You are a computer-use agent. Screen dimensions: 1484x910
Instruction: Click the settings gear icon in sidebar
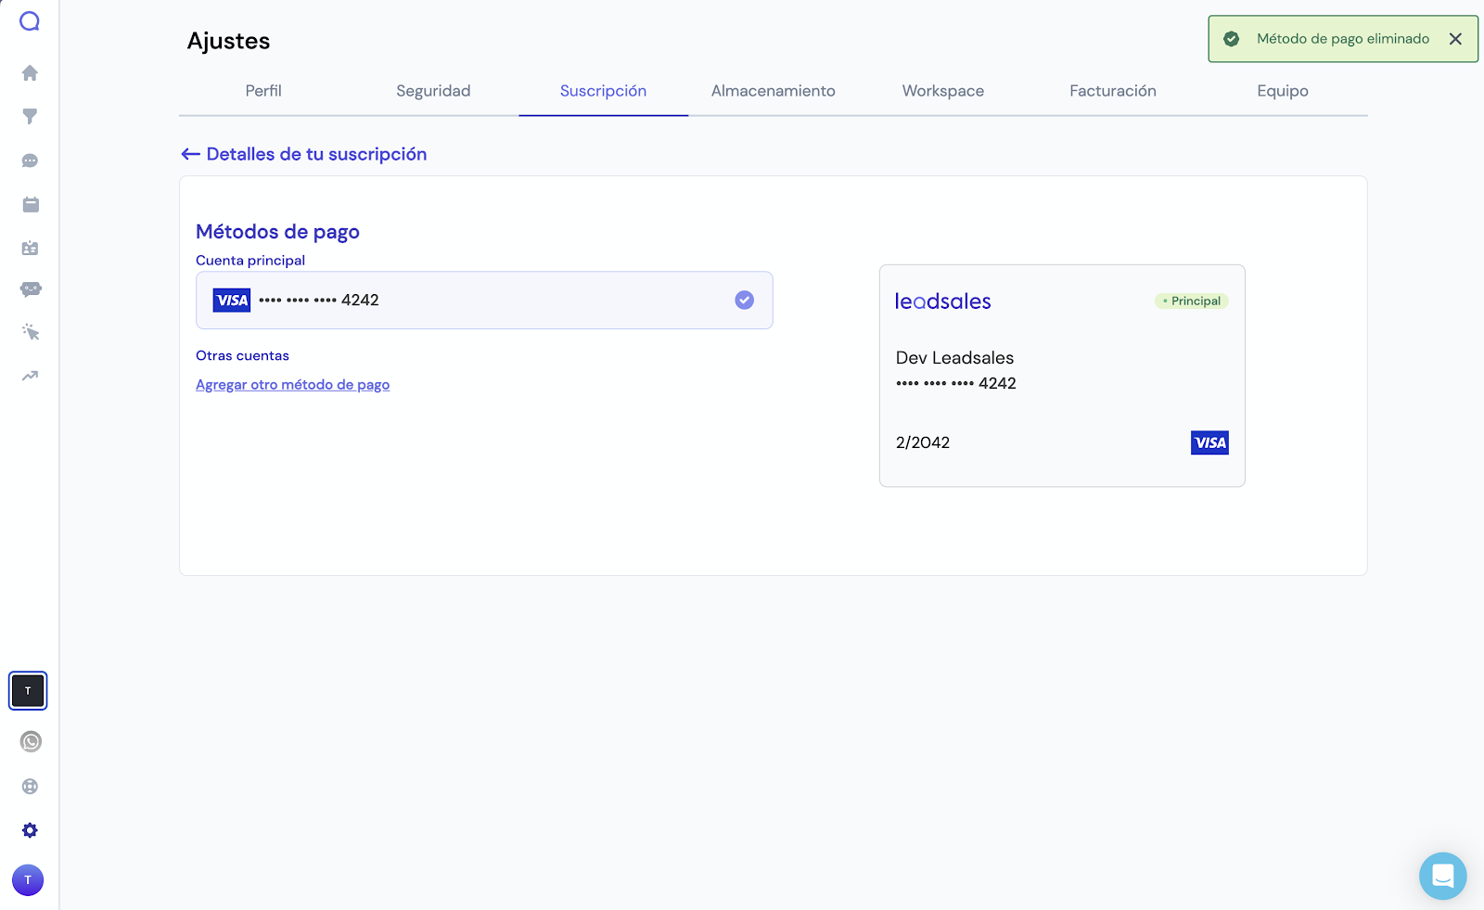[30, 830]
